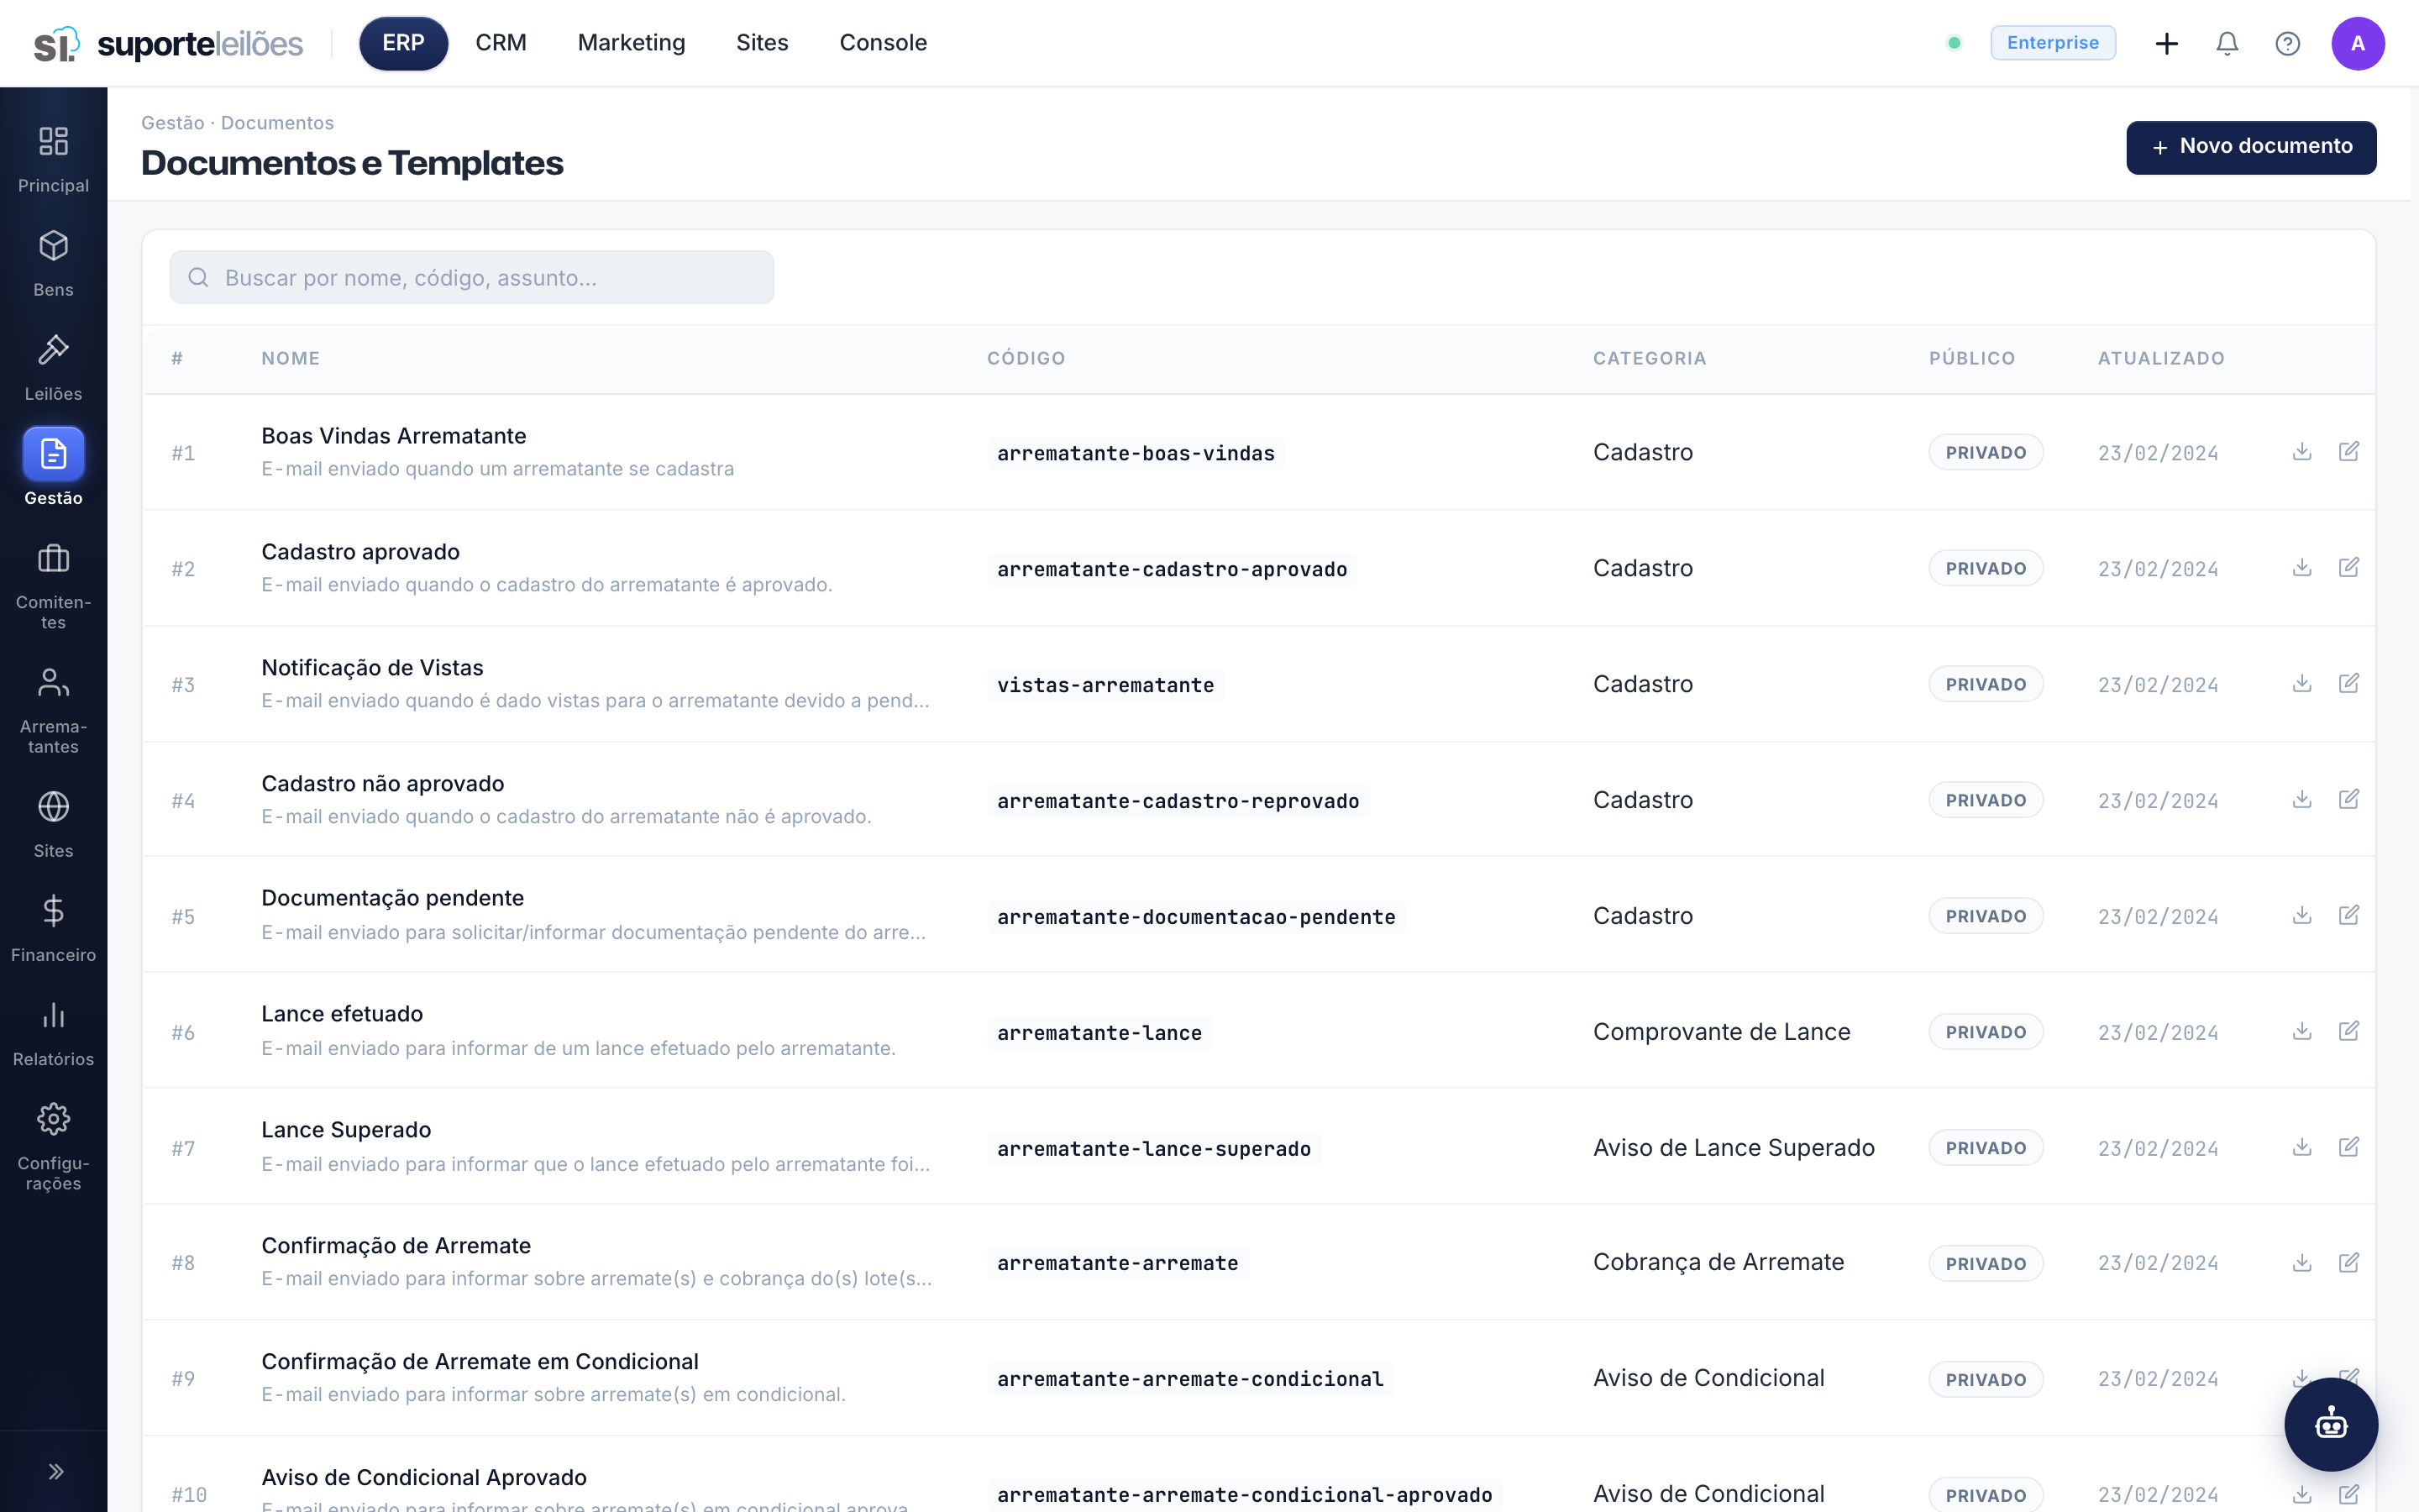Download the Documentação pendente document
This screenshot has height=1512, width=2419.
[x=2302, y=915]
